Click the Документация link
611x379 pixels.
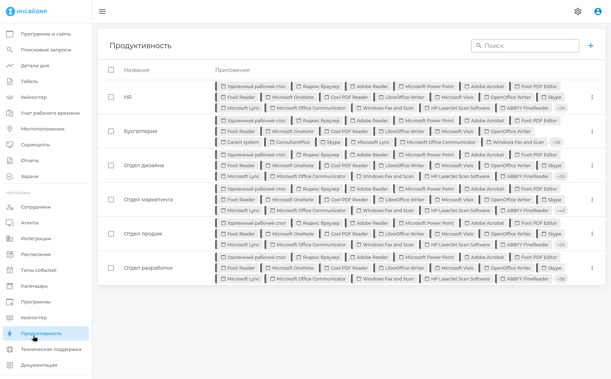39,365
